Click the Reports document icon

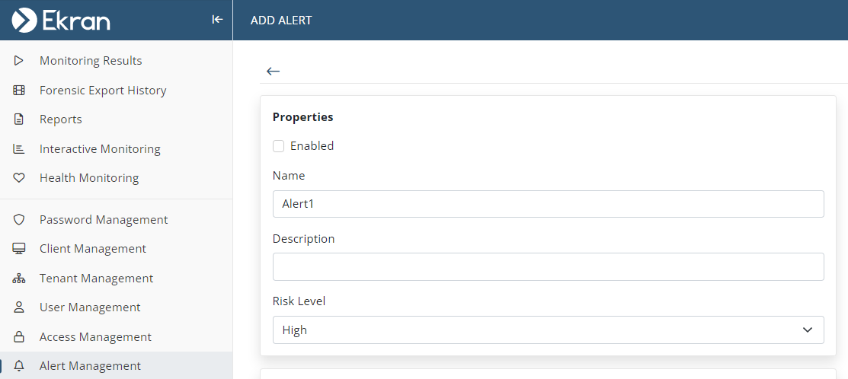click(19, 119)
